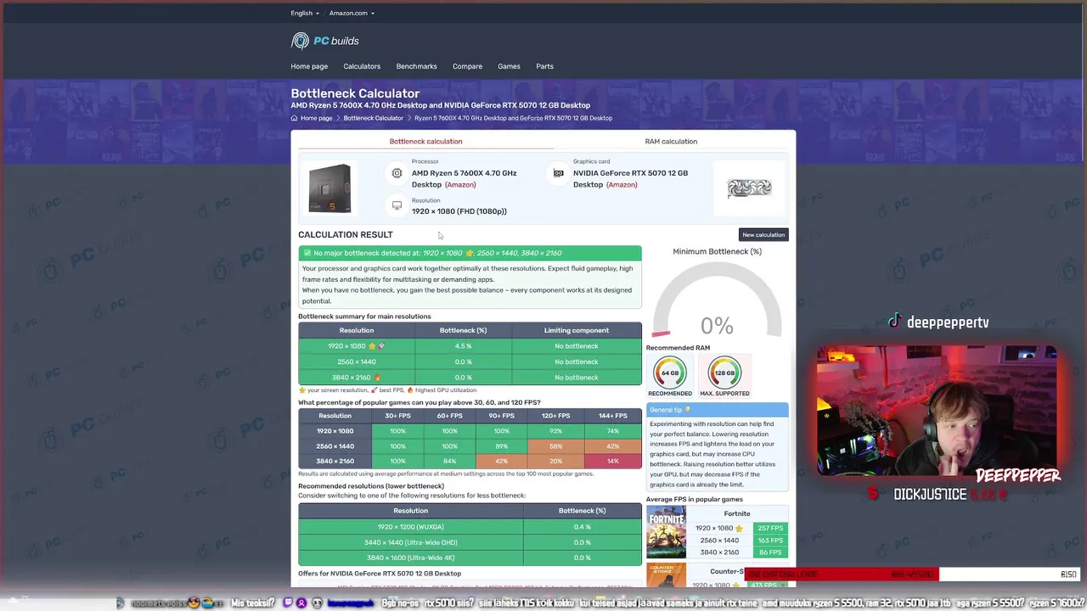Open Home page in navigation menu
Screen dimensions: 1087x611
[x=309, y=66]
